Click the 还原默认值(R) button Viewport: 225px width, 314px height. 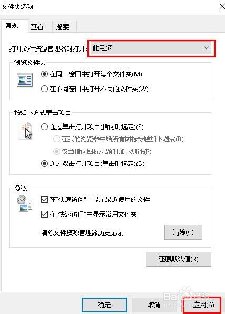click(x=179, y=259)
